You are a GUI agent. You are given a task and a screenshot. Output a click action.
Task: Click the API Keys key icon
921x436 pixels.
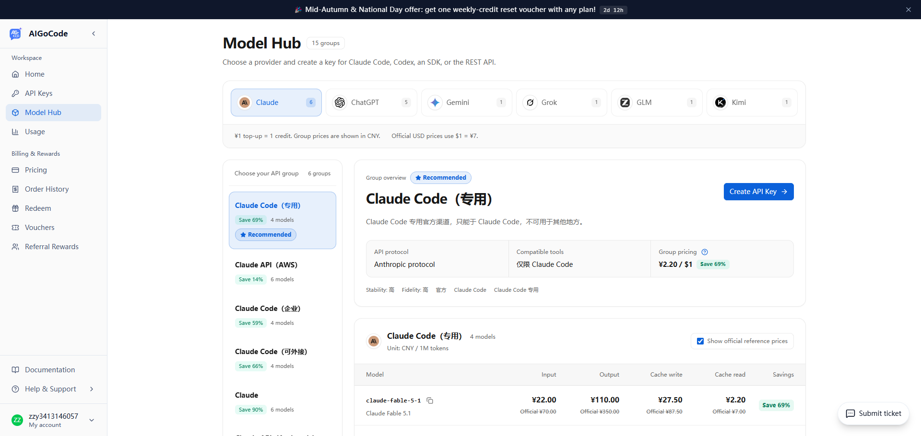pyautogui.click(x=15, y=93)
